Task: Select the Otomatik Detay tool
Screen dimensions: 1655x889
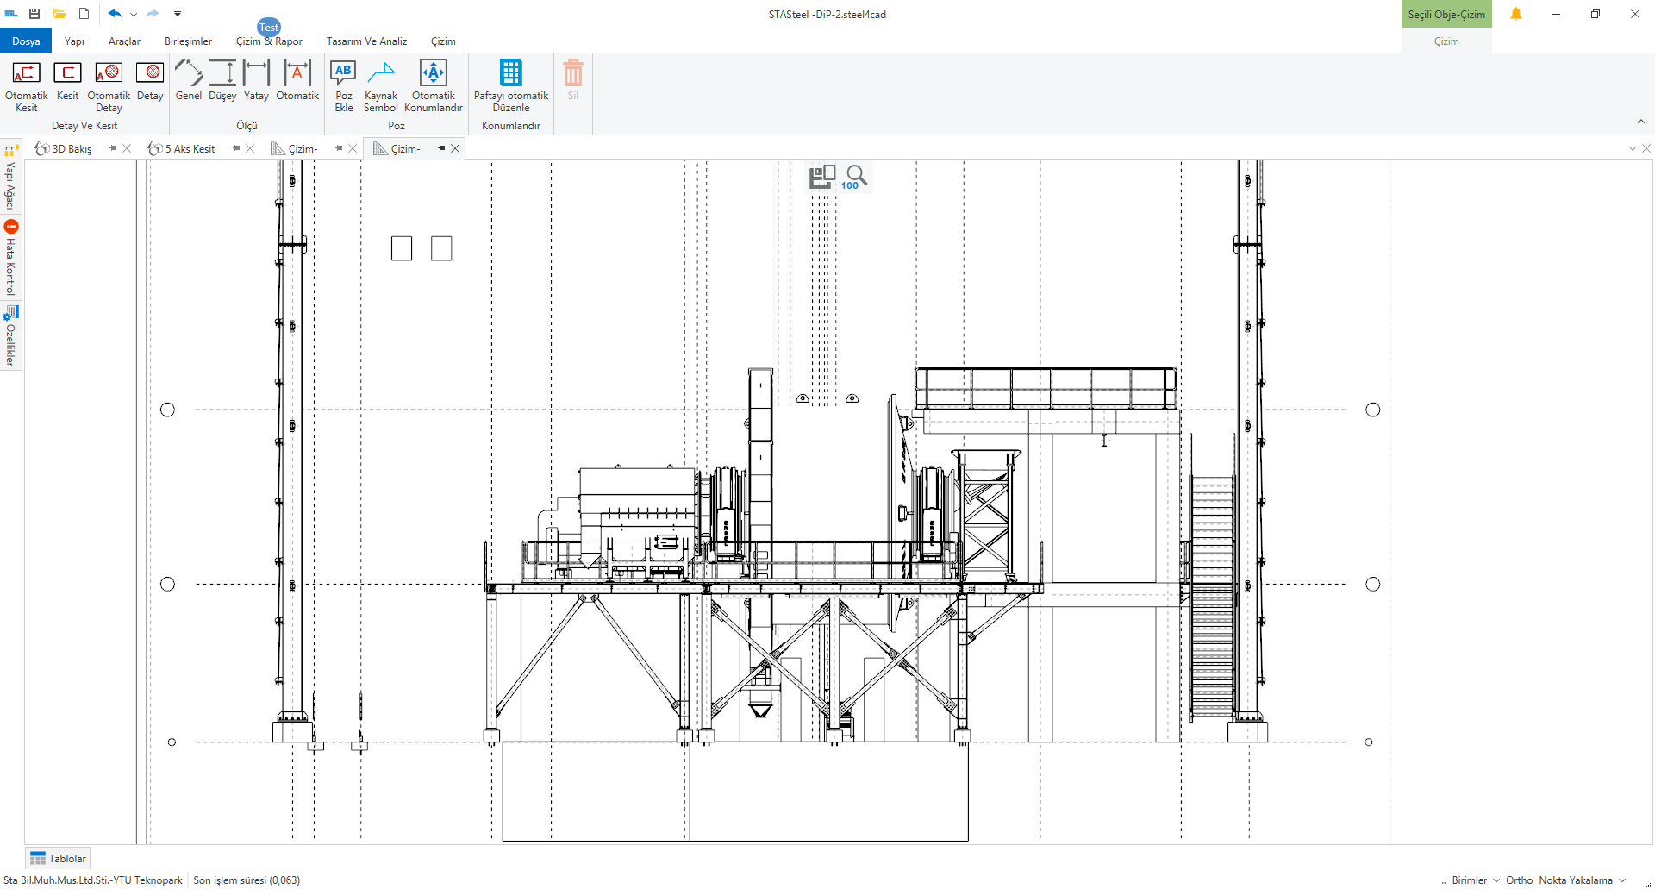Action: click(109, 85)
